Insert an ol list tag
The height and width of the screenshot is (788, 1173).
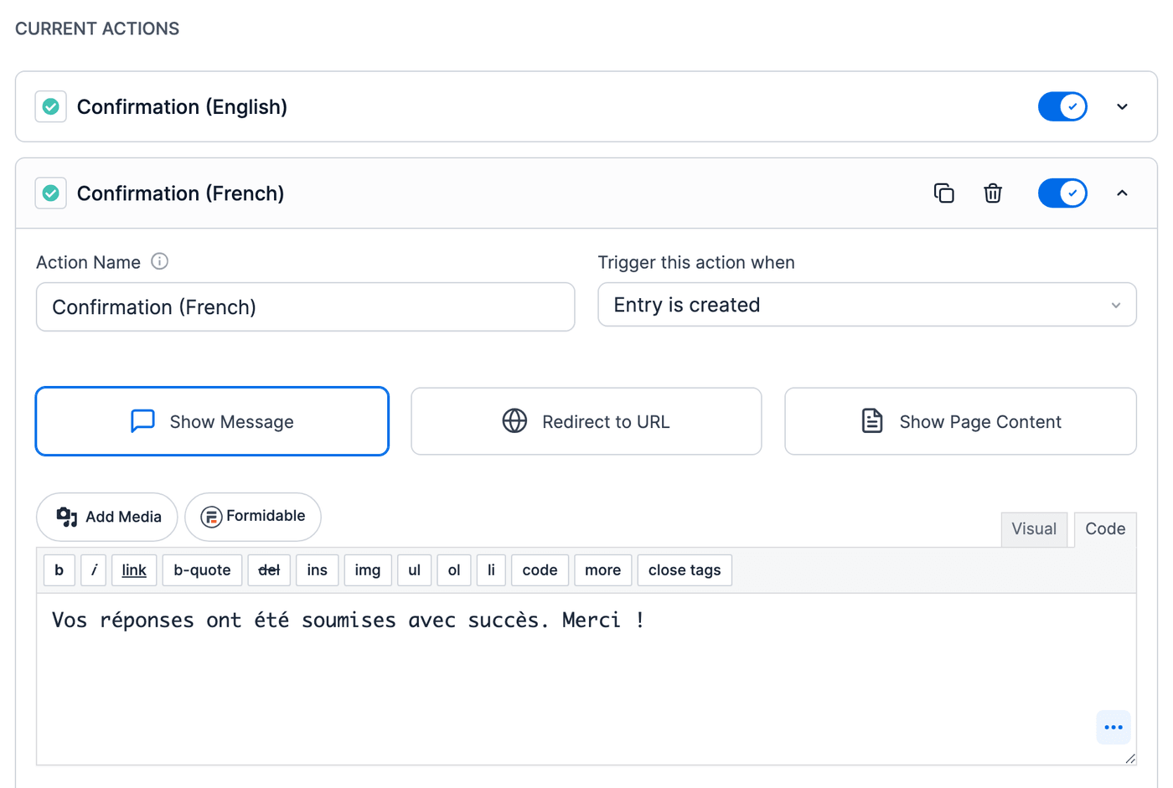[x=454, y=570]
